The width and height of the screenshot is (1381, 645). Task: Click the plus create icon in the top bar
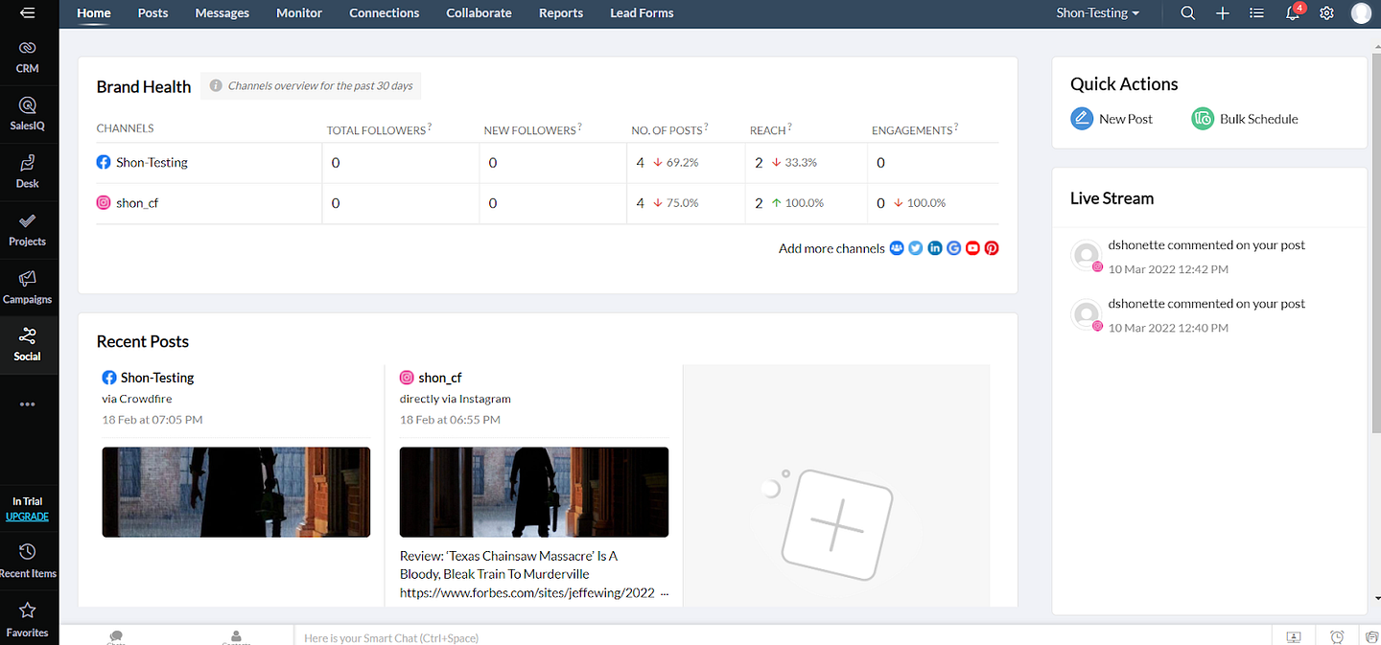1223,13
